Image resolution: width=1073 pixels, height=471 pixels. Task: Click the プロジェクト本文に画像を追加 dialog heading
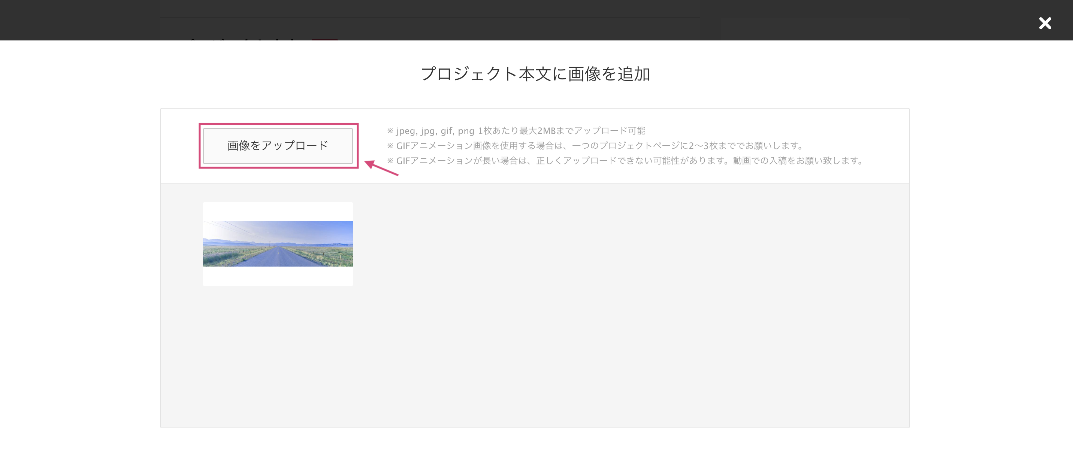[535, 74]
